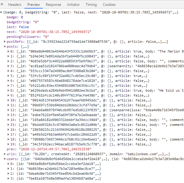Image resolution: width=184 pixels, height=183 pixels.
Task: Expand post 1 with id b24e3417
Action: (x=9, y=56)
